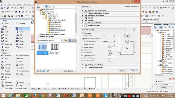Click Unlock All in the toolbar

tap(165, 8)
